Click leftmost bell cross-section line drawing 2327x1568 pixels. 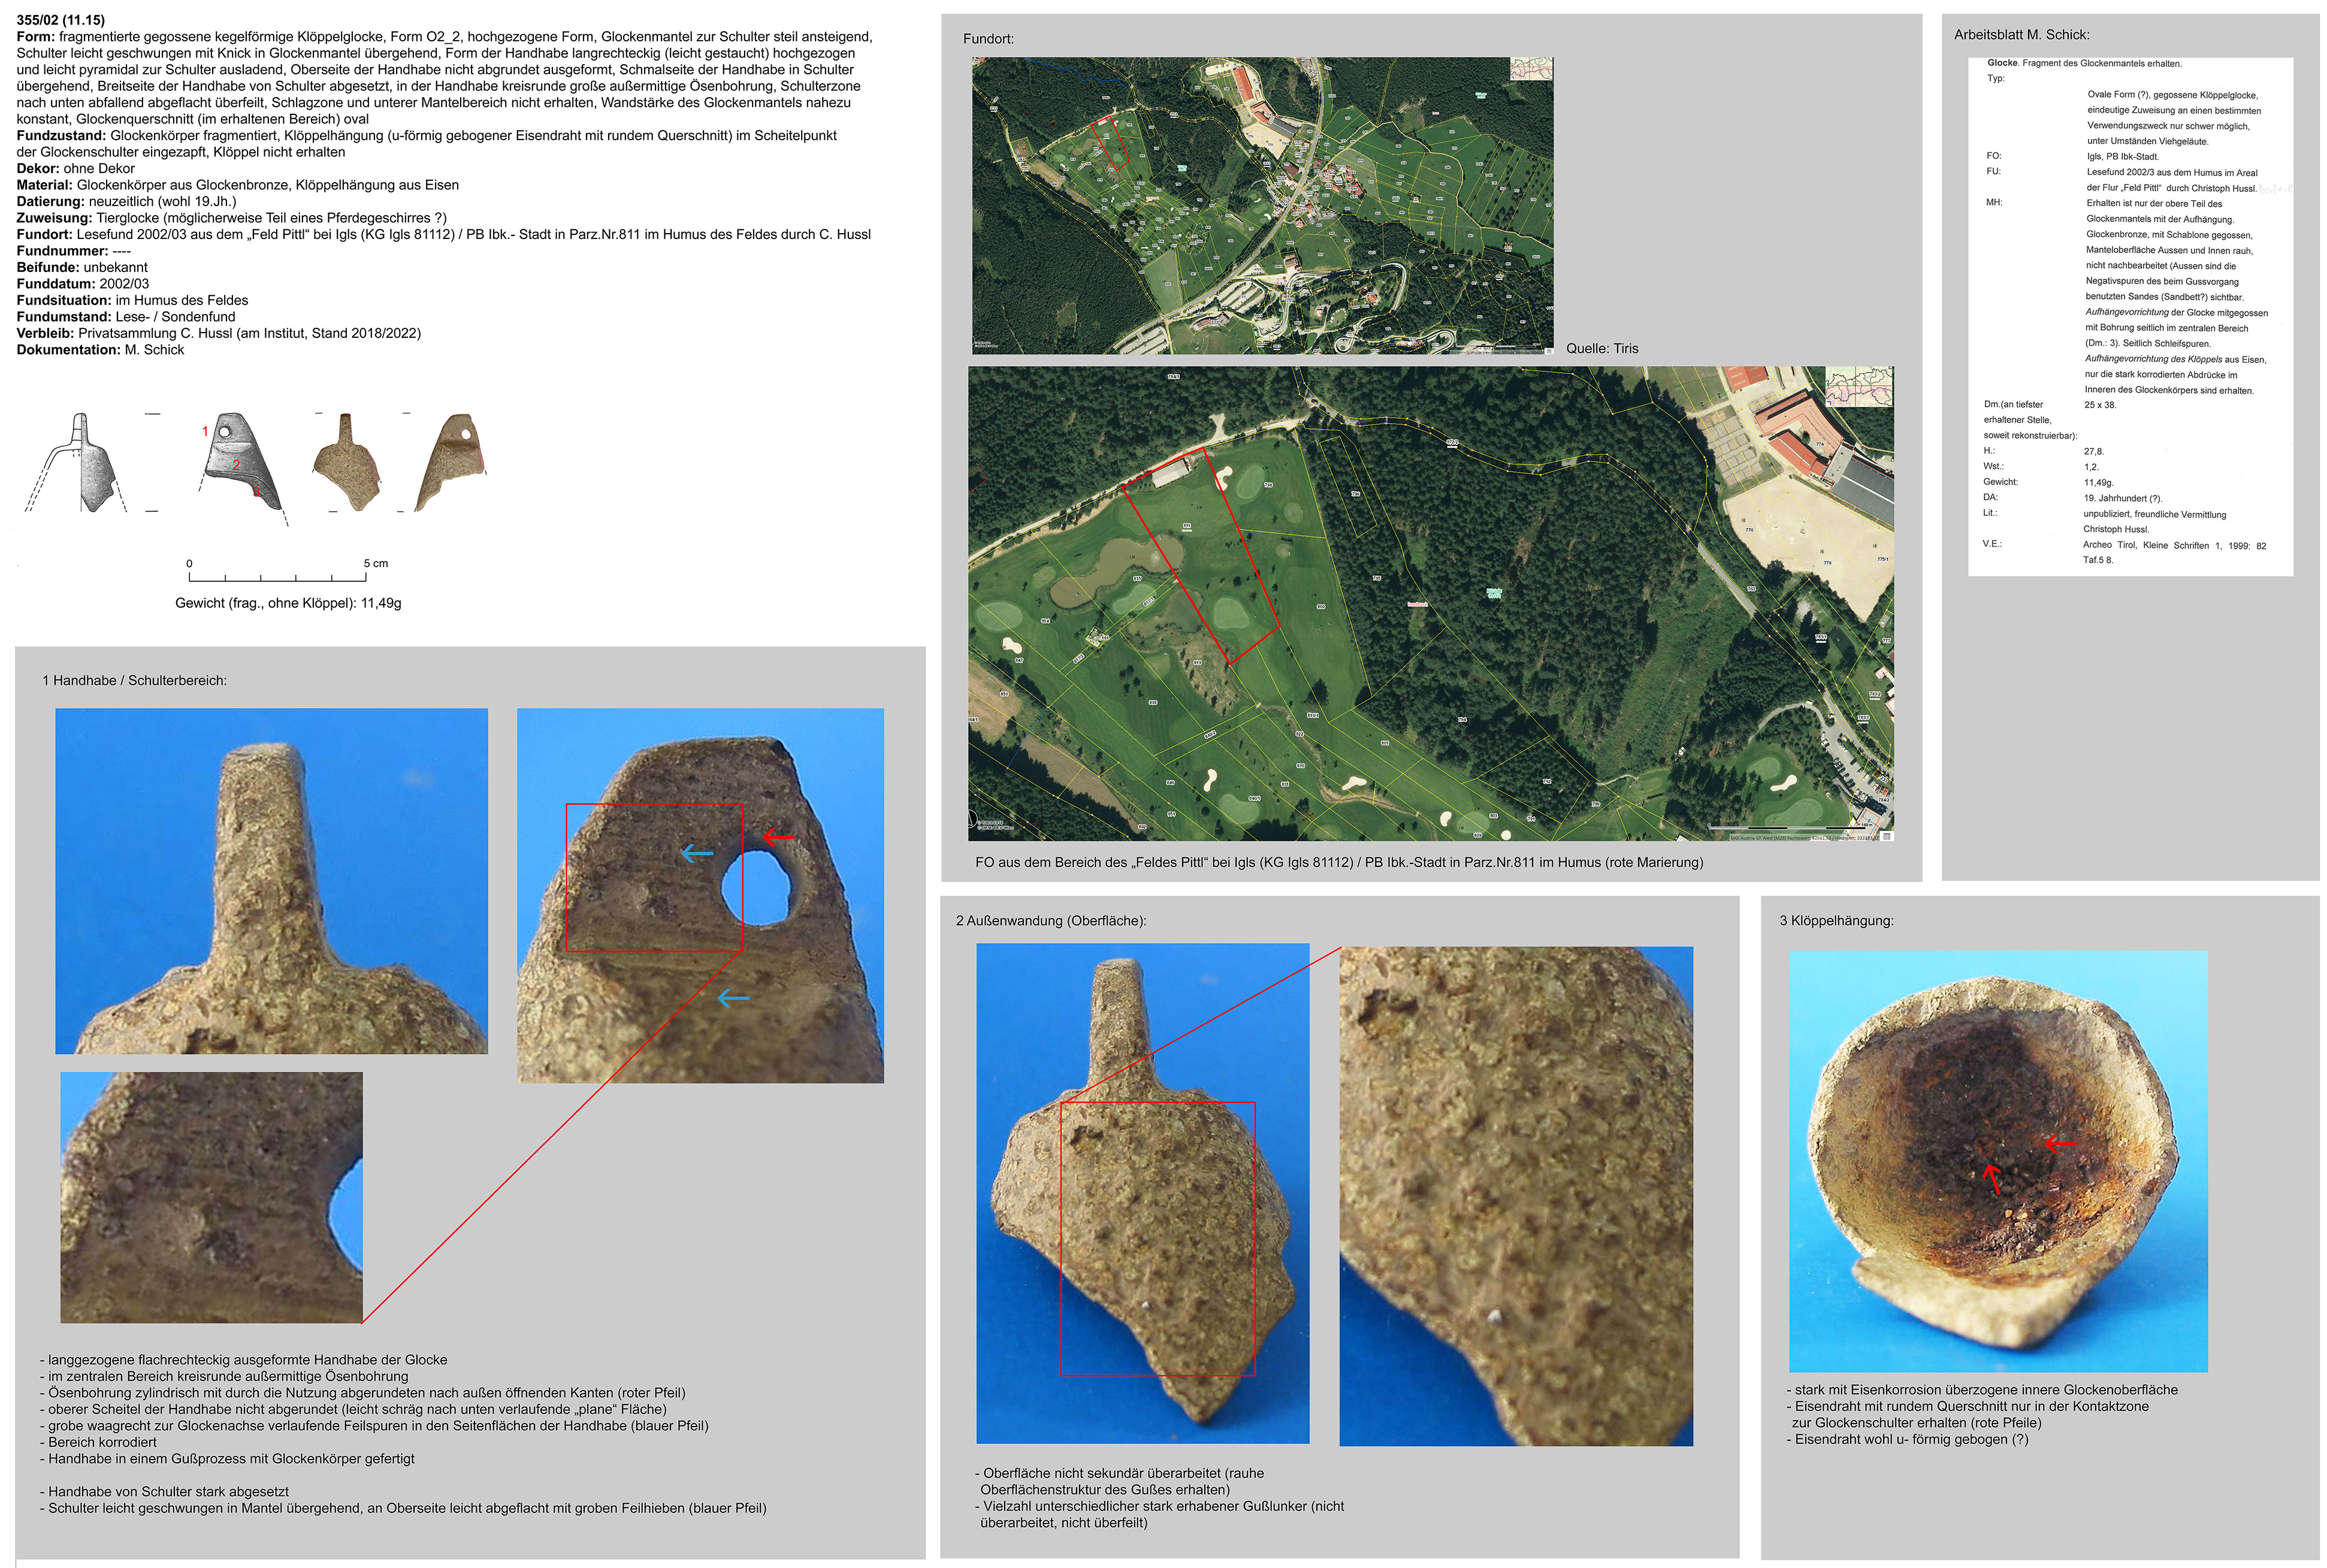[x=80, y=462]
